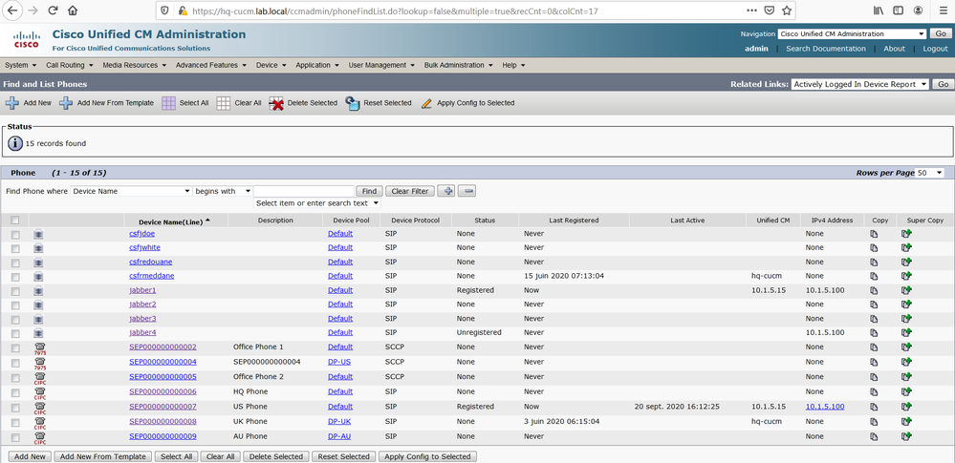Viewport: 955px width, 463px height.
Task: Select the jabber1 row checkbox
Action: [x=15, y=291]
